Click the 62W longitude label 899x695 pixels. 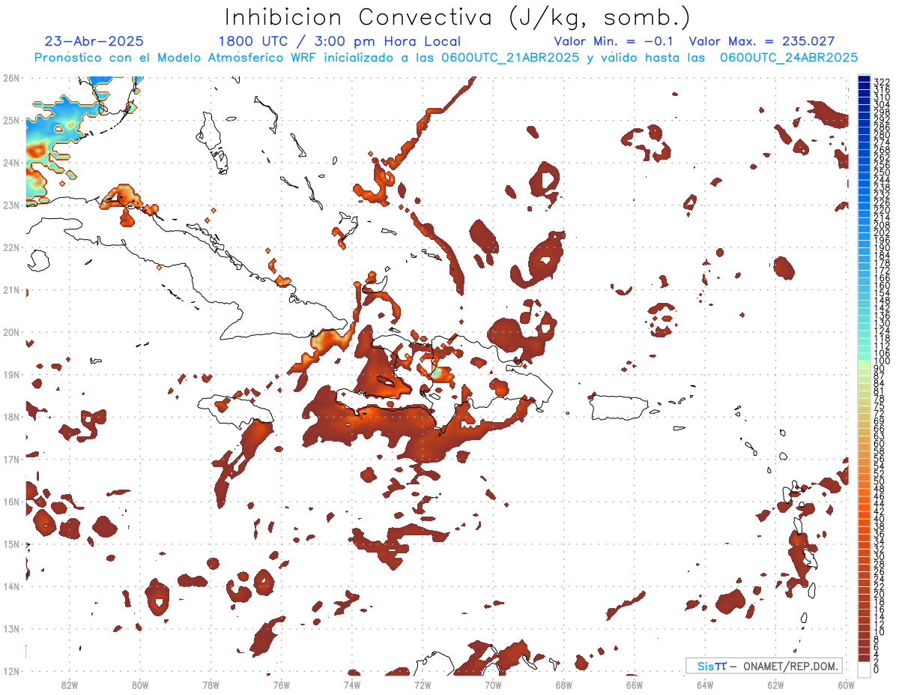coord(775,685)
